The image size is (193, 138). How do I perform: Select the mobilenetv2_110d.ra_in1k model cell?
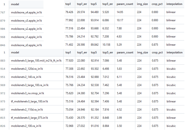coord(27,110)
